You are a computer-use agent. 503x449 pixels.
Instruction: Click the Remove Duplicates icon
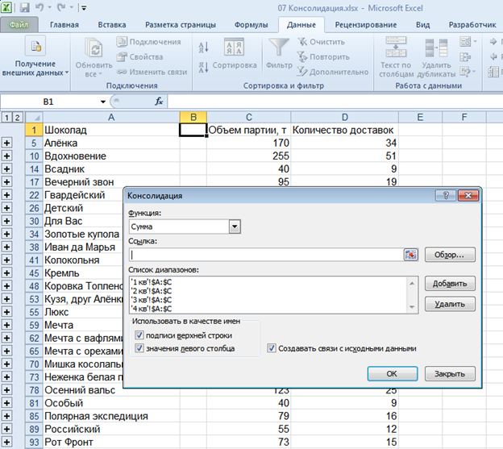point(438,48)
